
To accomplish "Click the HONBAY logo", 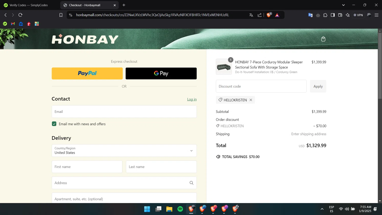I will click(x=85, y=39).
